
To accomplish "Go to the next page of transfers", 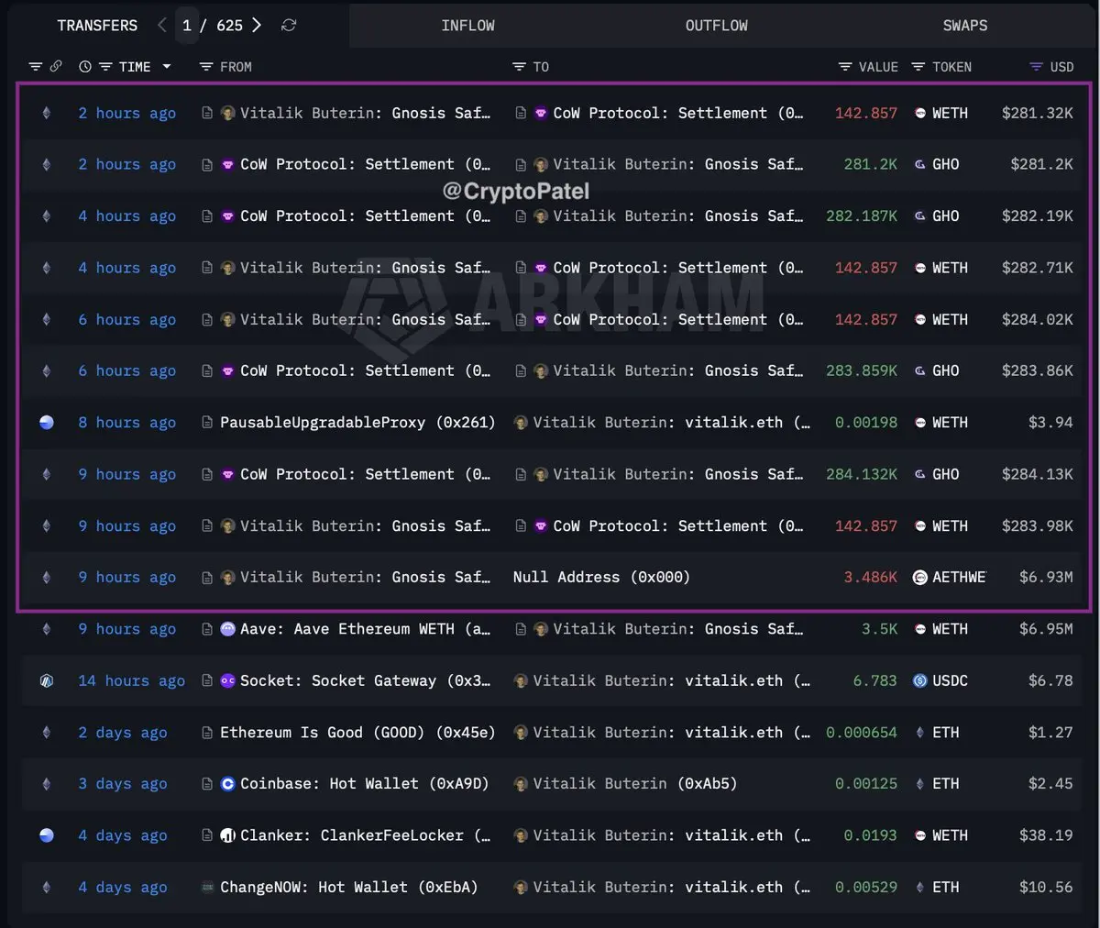I will [257, 26].
